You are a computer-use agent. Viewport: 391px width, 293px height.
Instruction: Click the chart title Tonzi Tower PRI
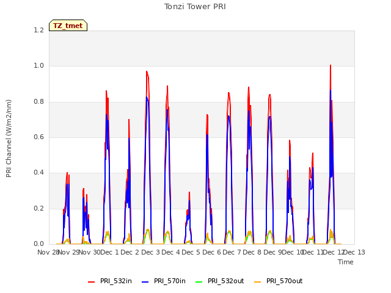pos(195,7)
